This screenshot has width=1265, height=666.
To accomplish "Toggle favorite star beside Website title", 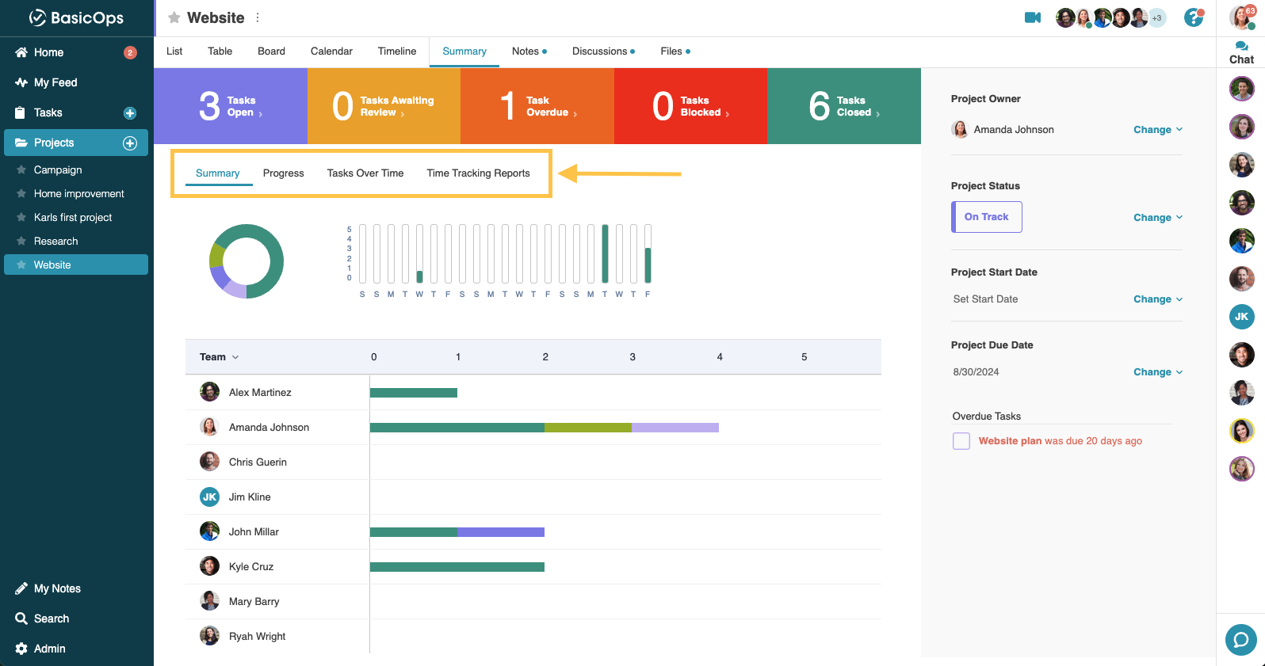I will 174,17.
